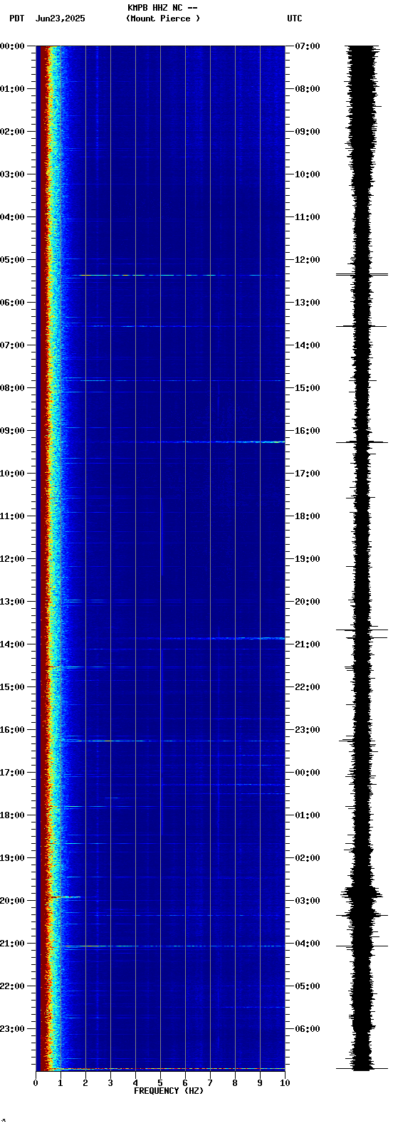The height and width of the screenshot is (1128, 393).
Task: Click the '4' frequency axis tick label
Action: pos(135,1083)
